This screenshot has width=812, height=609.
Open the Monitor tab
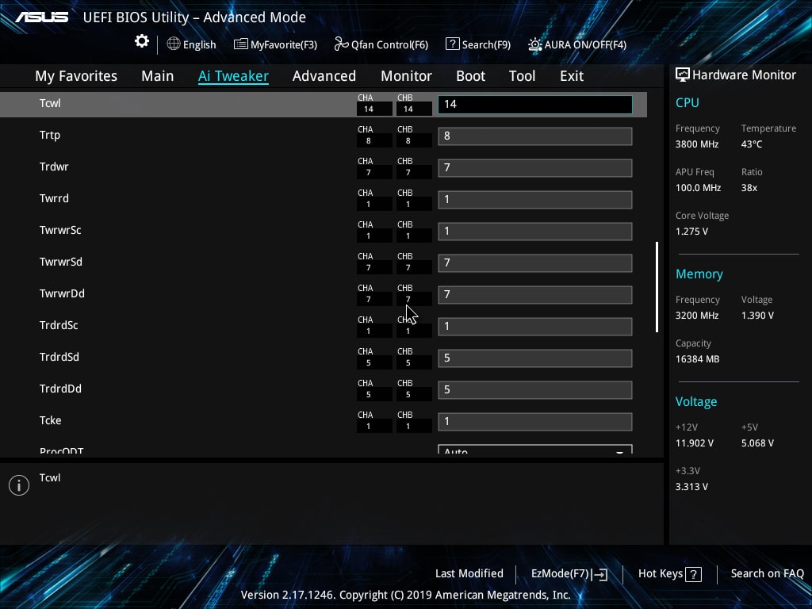(407, 76)
